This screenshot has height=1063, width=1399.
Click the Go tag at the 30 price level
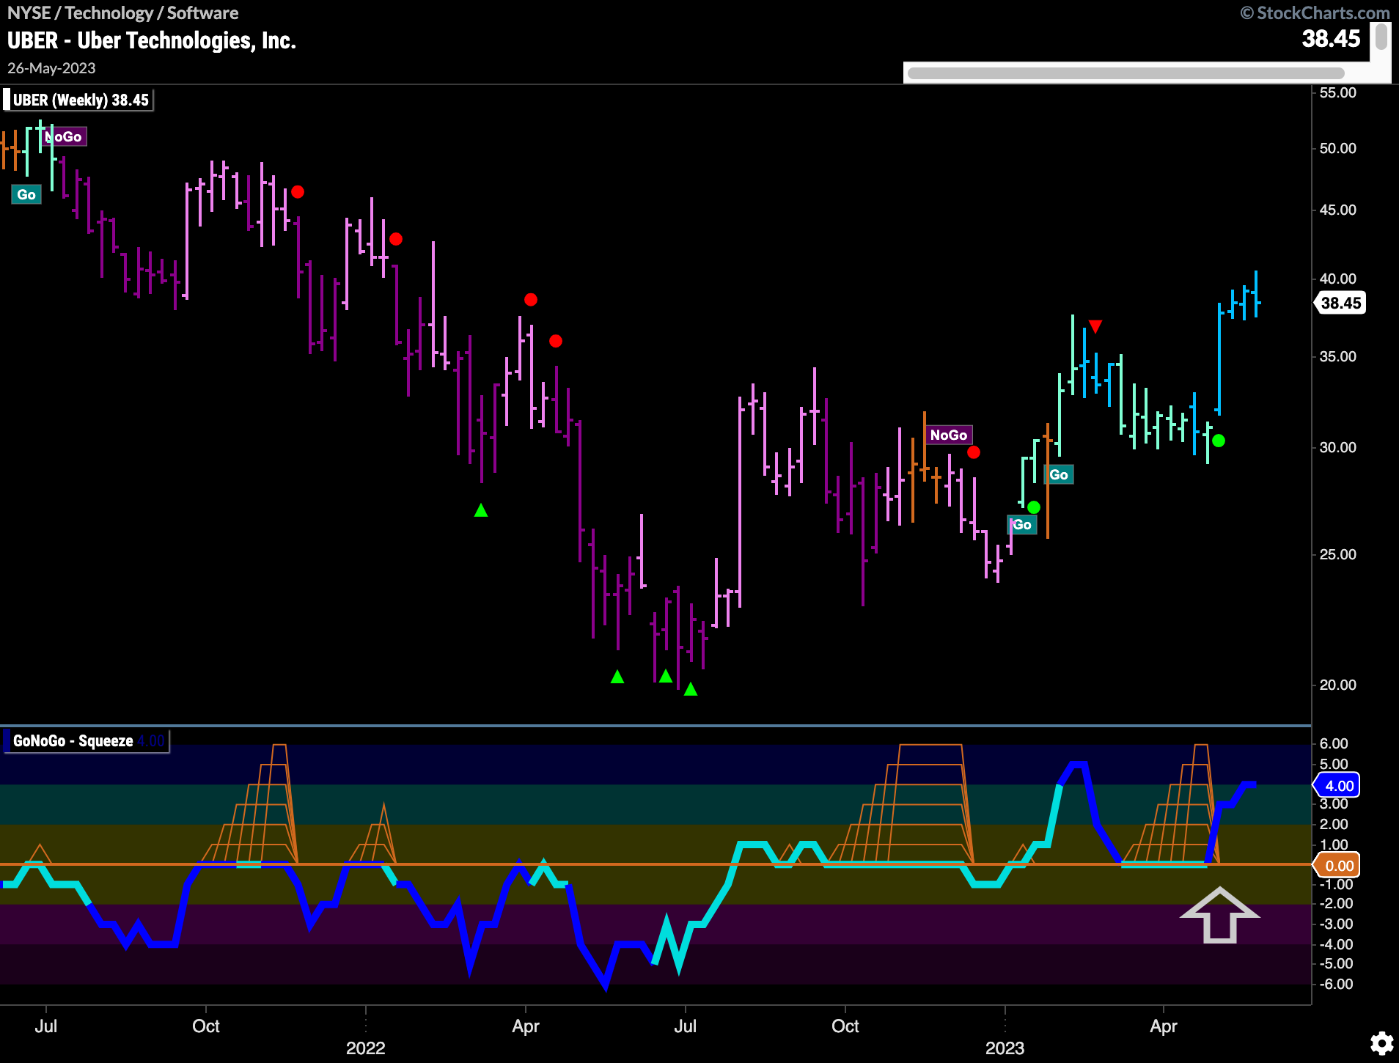[x=1059, y=474]
